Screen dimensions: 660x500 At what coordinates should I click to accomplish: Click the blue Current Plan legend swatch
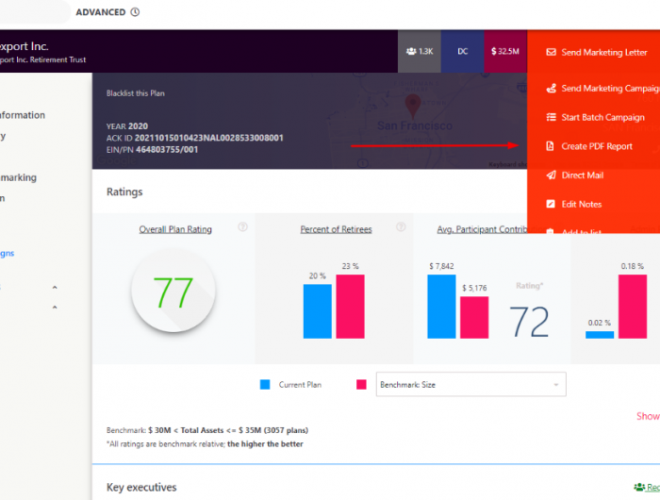tap(265, 385)
